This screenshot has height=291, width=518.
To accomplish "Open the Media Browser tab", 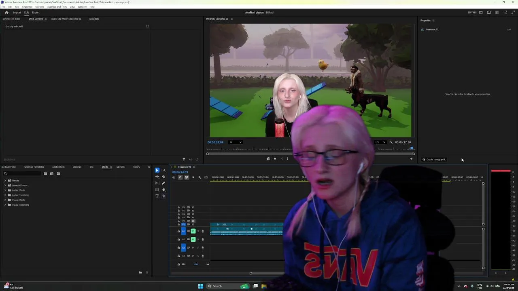I will tap(9, 167).
